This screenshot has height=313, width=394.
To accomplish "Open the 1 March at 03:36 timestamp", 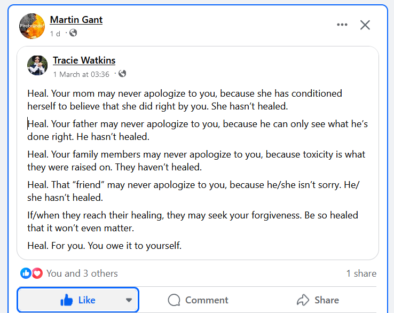I will click(x=81, y=74).
